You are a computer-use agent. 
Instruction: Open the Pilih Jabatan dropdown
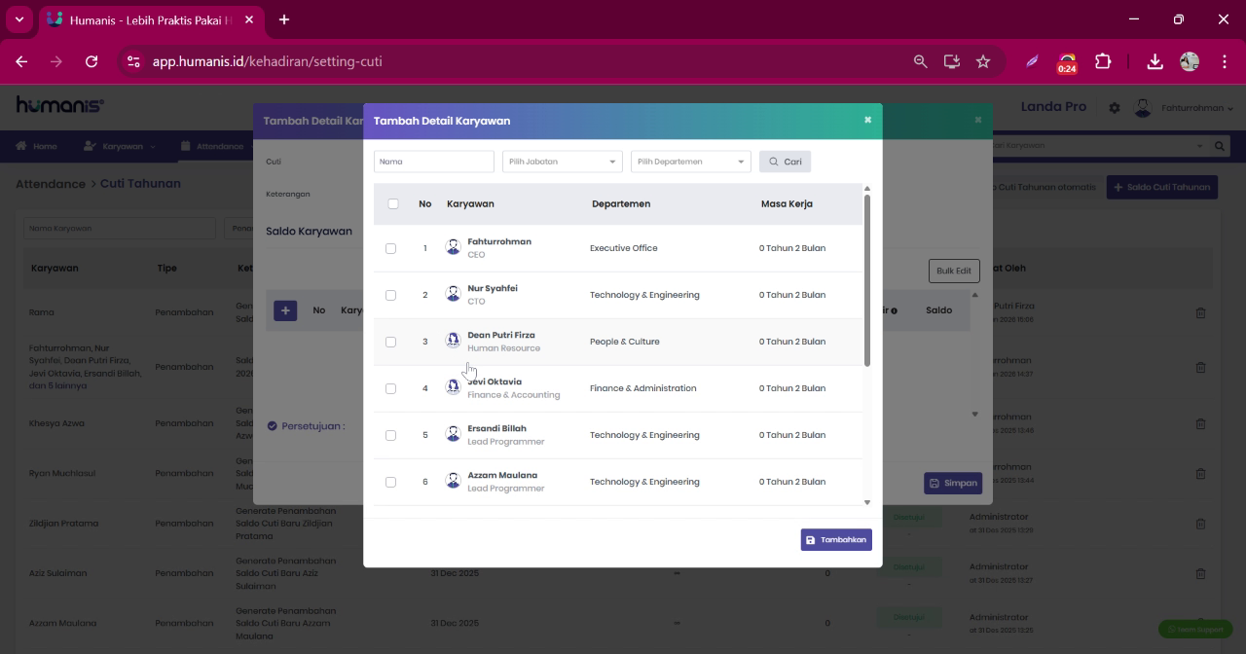562,162
